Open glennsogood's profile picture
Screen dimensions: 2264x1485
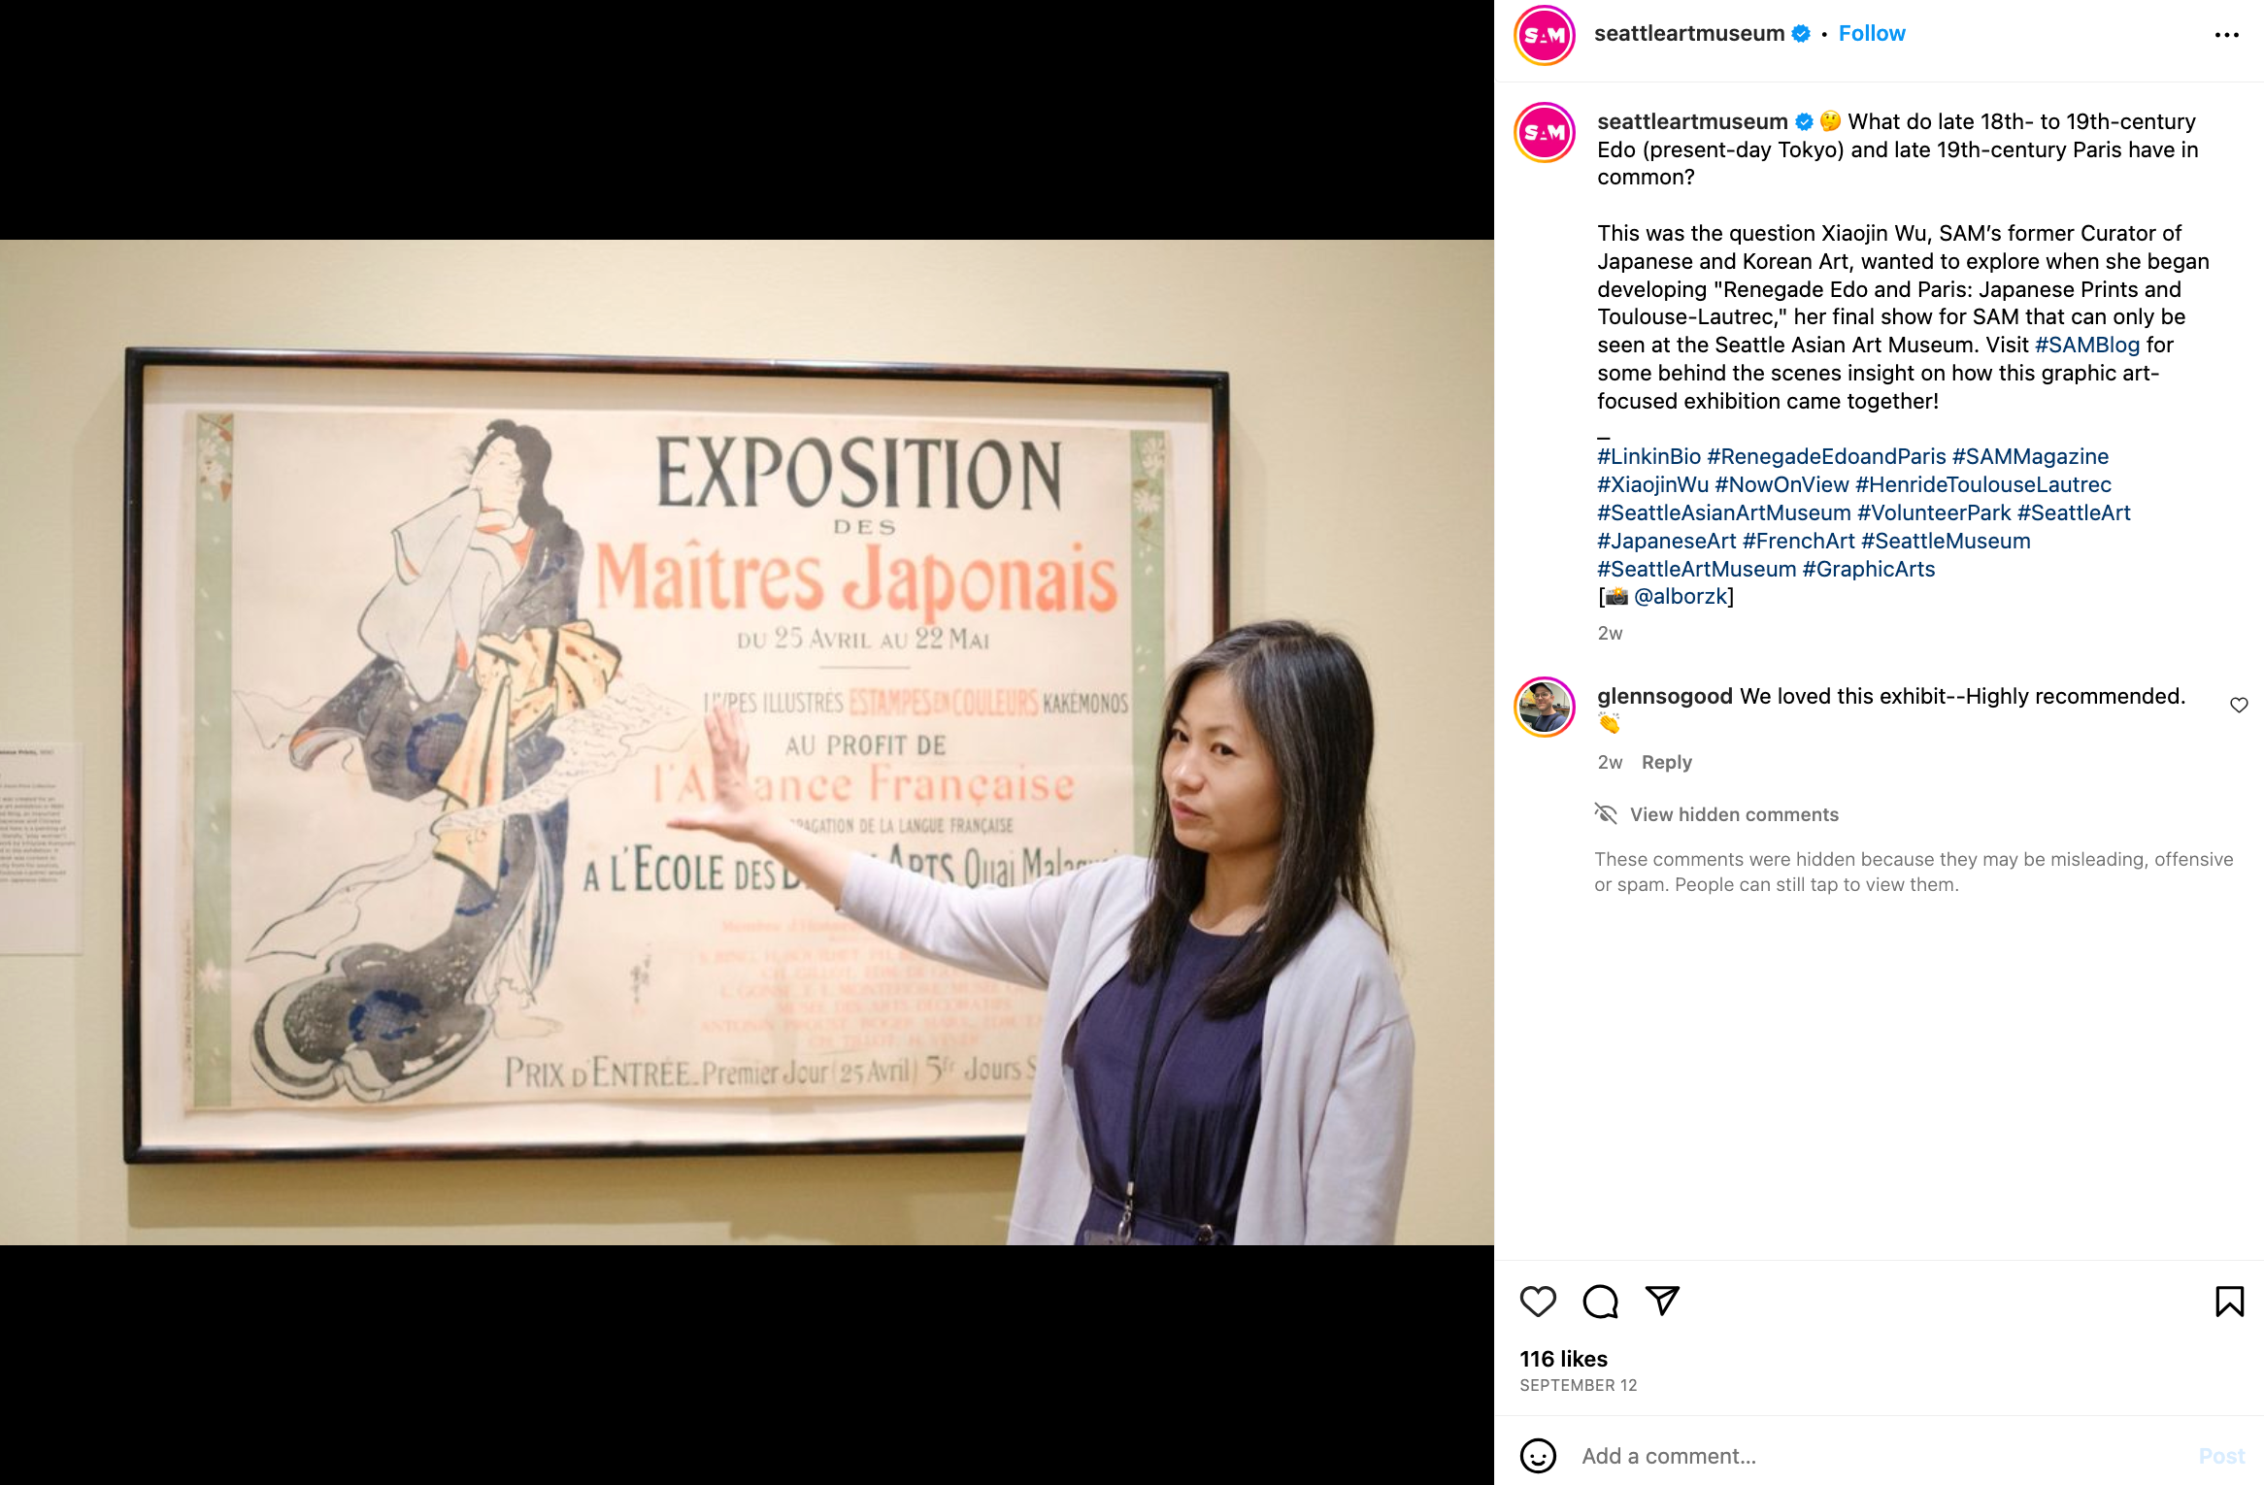tap(1545, 707)
